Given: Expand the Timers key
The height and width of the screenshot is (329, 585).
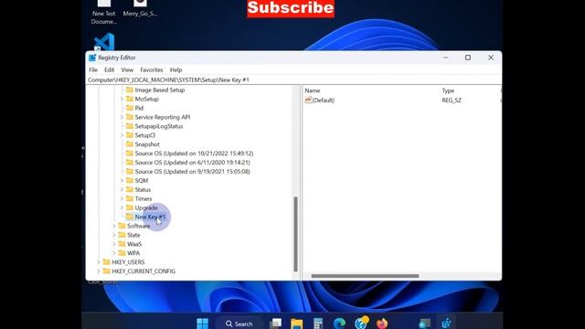Looking at the screenshot, I should click(x=122, y=198).
